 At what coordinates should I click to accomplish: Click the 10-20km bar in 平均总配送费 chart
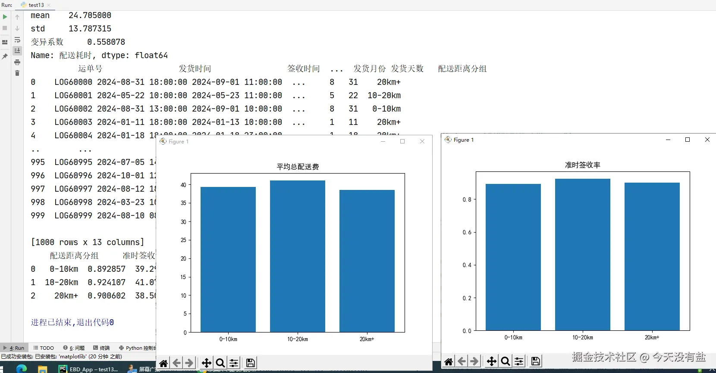click(298, 256)
